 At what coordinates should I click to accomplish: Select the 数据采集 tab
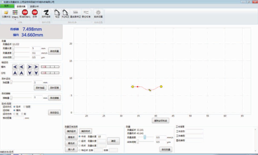coord(21,6)
